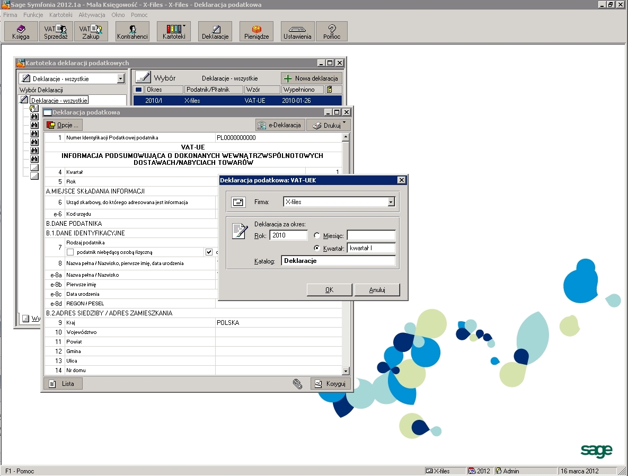
Task: Click Anuluj to cancel the dialog
Action: click(377, 290)
